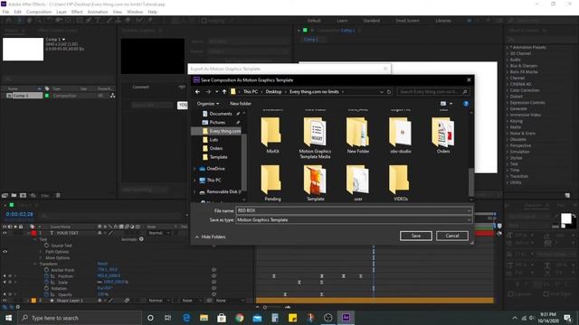
Task: Click Desktop in the path breadcrumb
Action: click(x=273, y=92)
